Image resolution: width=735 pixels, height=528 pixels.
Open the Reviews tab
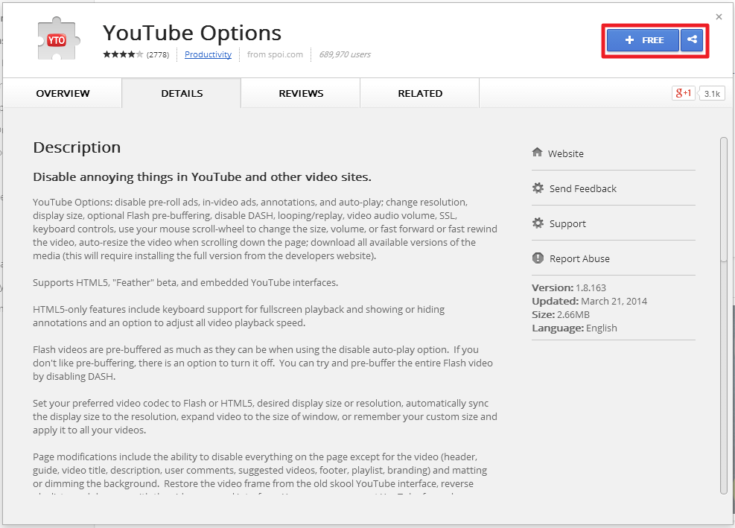(301, 93)
